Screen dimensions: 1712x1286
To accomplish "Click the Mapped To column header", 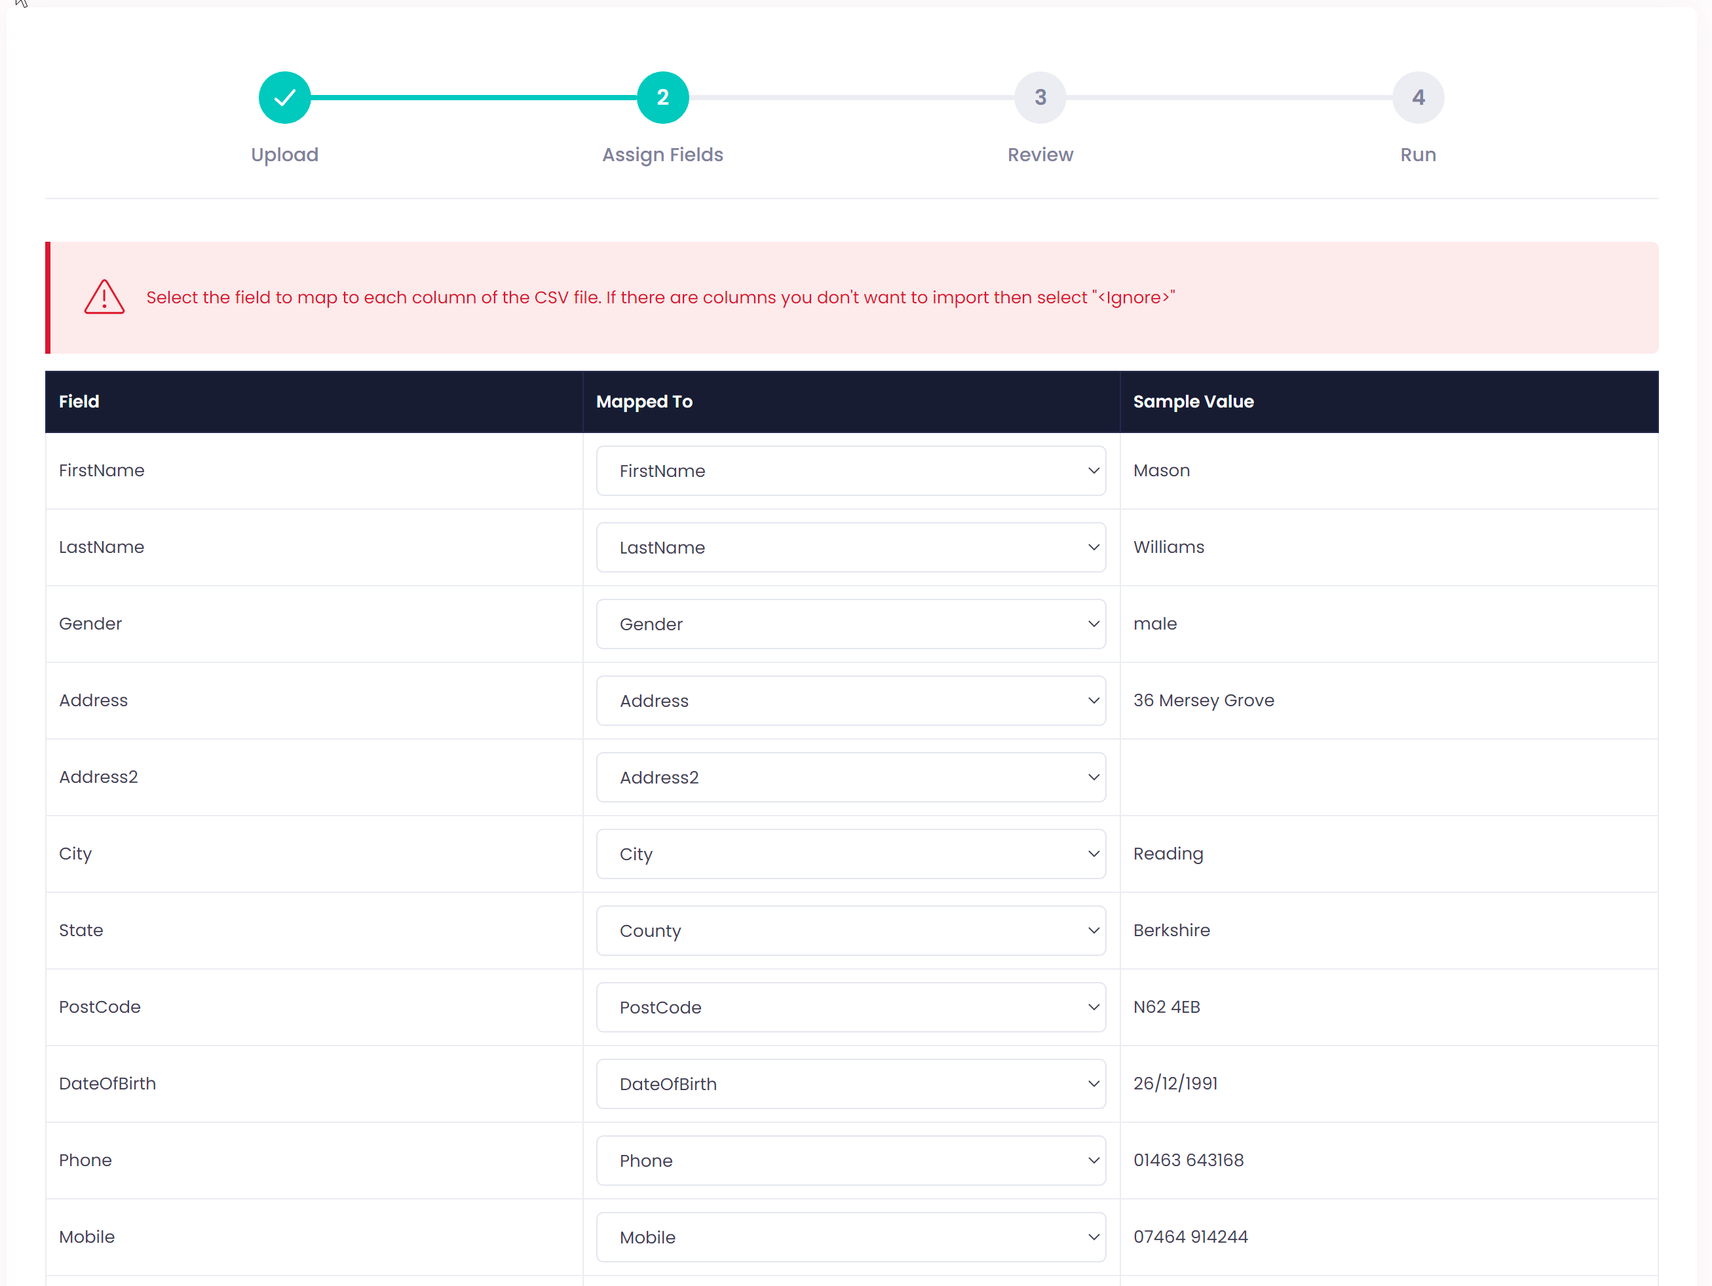I will tap(644, 402).
